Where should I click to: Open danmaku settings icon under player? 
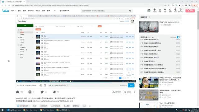[45, 85]
